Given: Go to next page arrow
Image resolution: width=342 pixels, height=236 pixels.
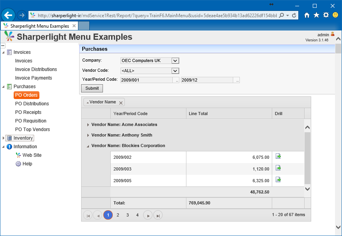Looking at the screenshot, I should (148, 215).
